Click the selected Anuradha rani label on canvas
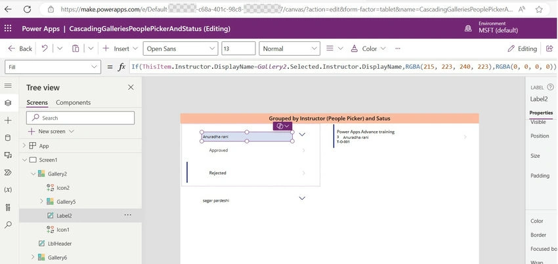The height and width of the screenshot is (264, 558). [x=247, y=136]
